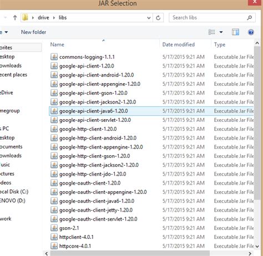Click the jar icon of google-api-client-servlet-1.20.0
Screen dimensions: 263x256
click(54, 120)
